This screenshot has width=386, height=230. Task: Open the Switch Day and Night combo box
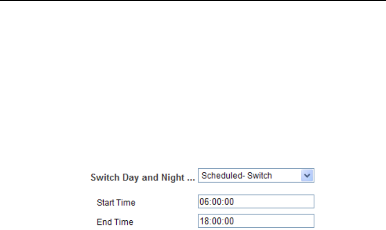pos(256,176)
